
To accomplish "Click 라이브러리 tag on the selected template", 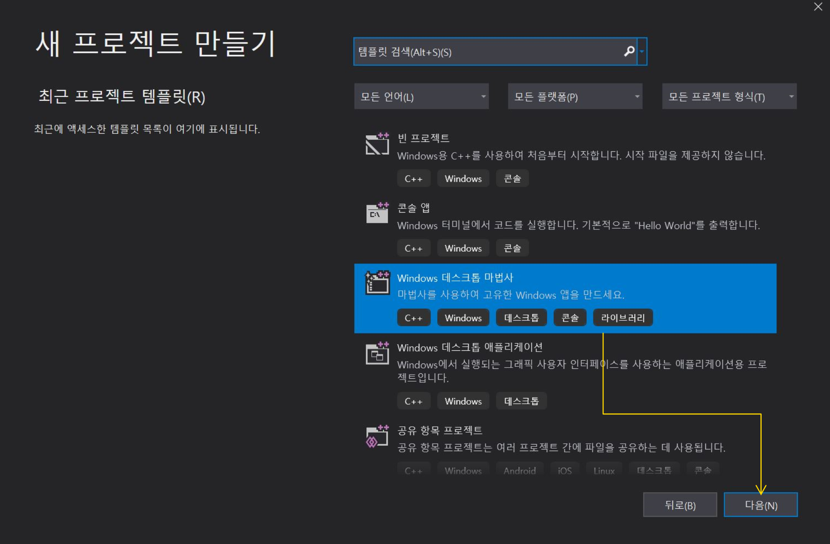I will click(622, 318).
